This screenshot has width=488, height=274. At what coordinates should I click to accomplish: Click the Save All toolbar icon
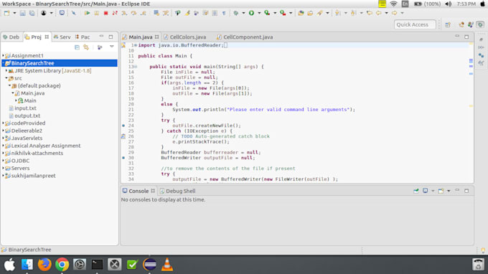(x=32, y=13)
